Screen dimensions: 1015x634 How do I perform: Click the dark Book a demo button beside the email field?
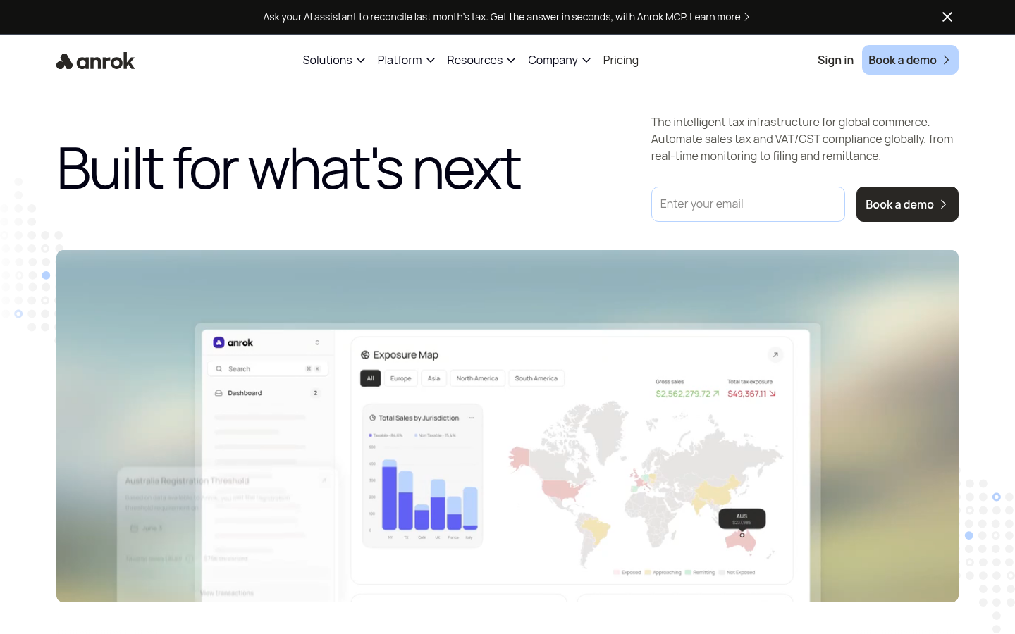pos(907,204)
